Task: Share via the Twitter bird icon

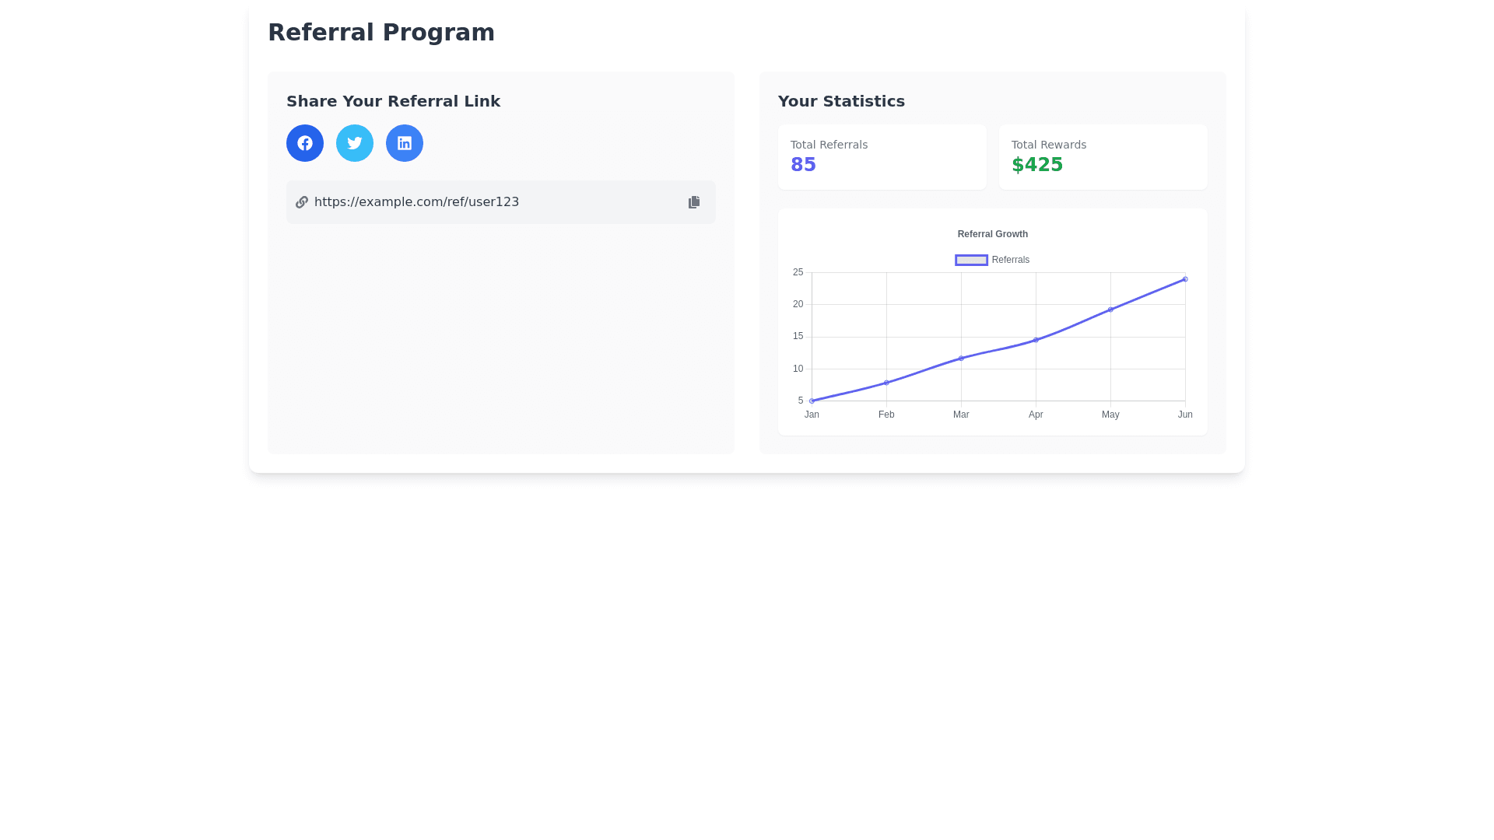Action: [x=355, y=143]
